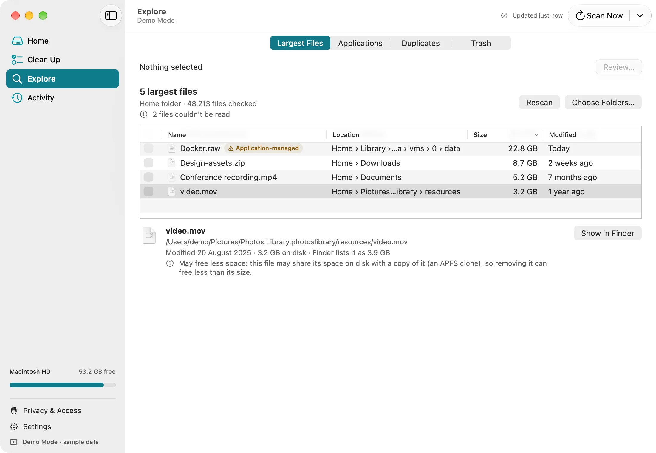Switch to the Largest Files tab

pos(300,43)
